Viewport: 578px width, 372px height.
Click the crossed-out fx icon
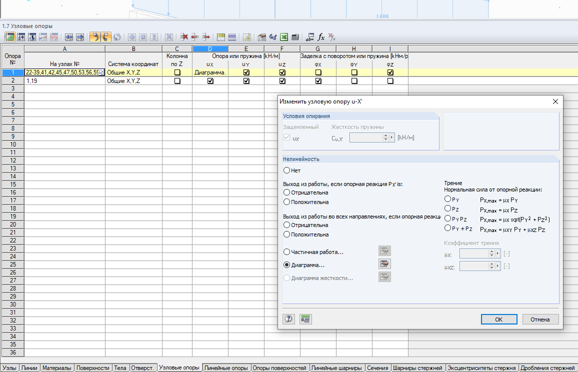click(332, 37)
